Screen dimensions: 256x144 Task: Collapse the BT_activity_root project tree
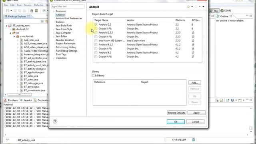6,26
